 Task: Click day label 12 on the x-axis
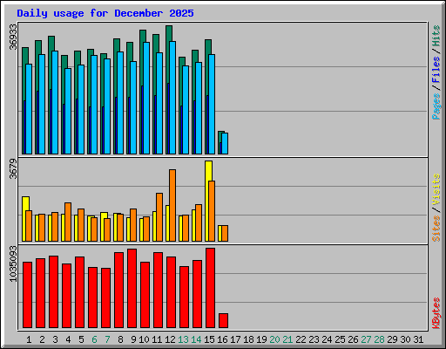[x=170, y=339]
